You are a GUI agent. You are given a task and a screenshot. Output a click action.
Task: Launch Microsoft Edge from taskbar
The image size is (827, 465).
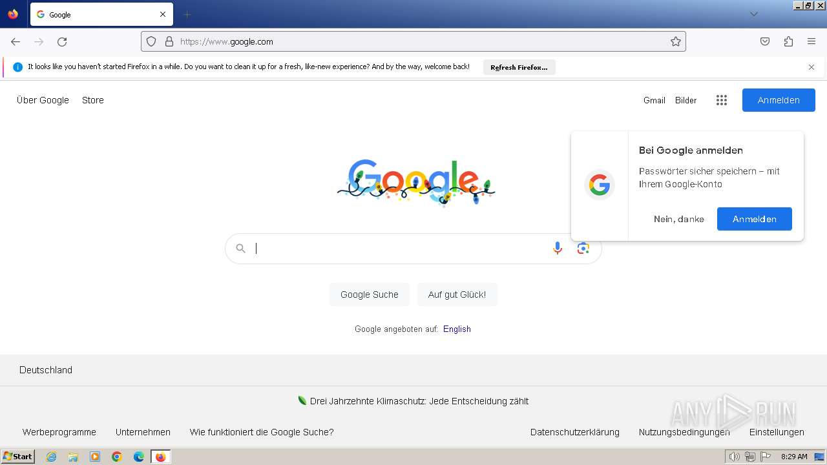[139, 457]
